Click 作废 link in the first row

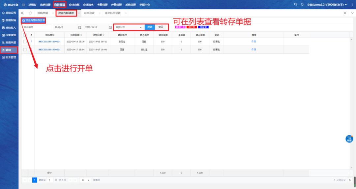[253, 42]
